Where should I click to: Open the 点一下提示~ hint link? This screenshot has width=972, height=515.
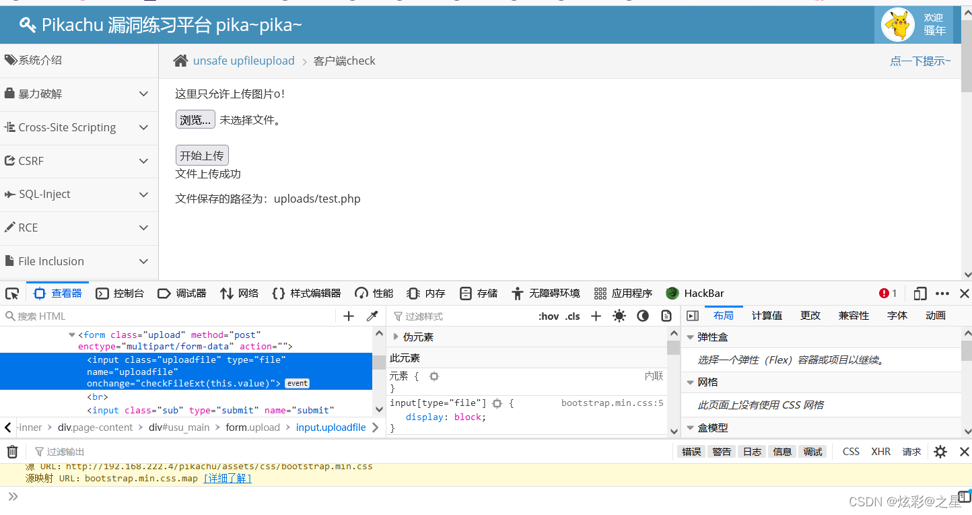920,61
